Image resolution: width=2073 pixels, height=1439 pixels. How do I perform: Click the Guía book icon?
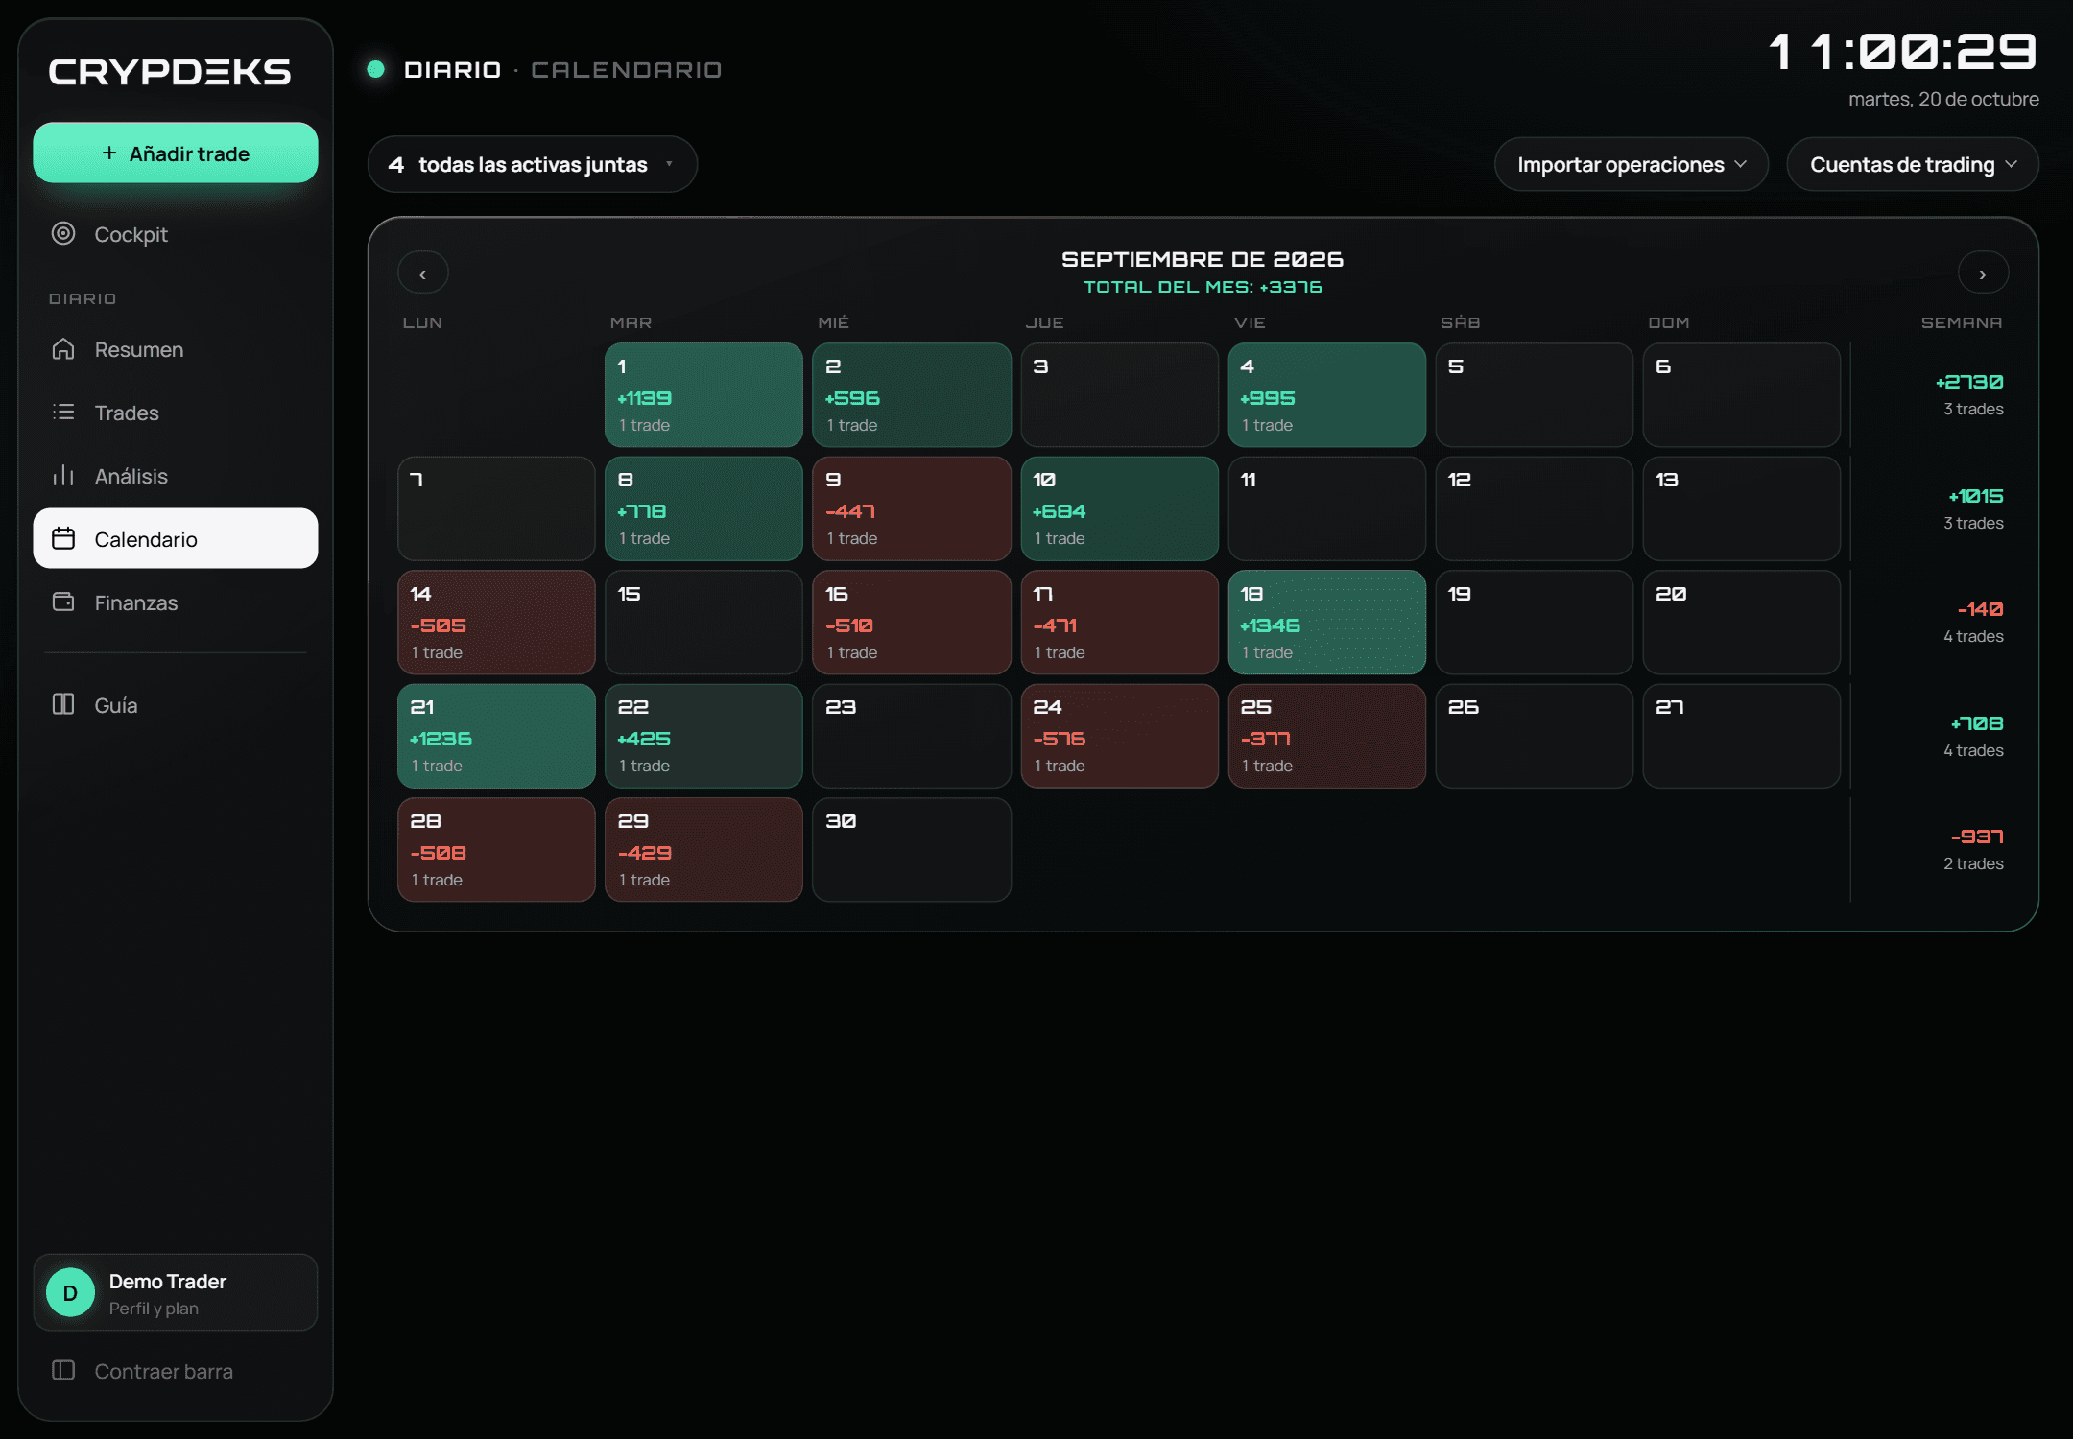coord(63,704)
